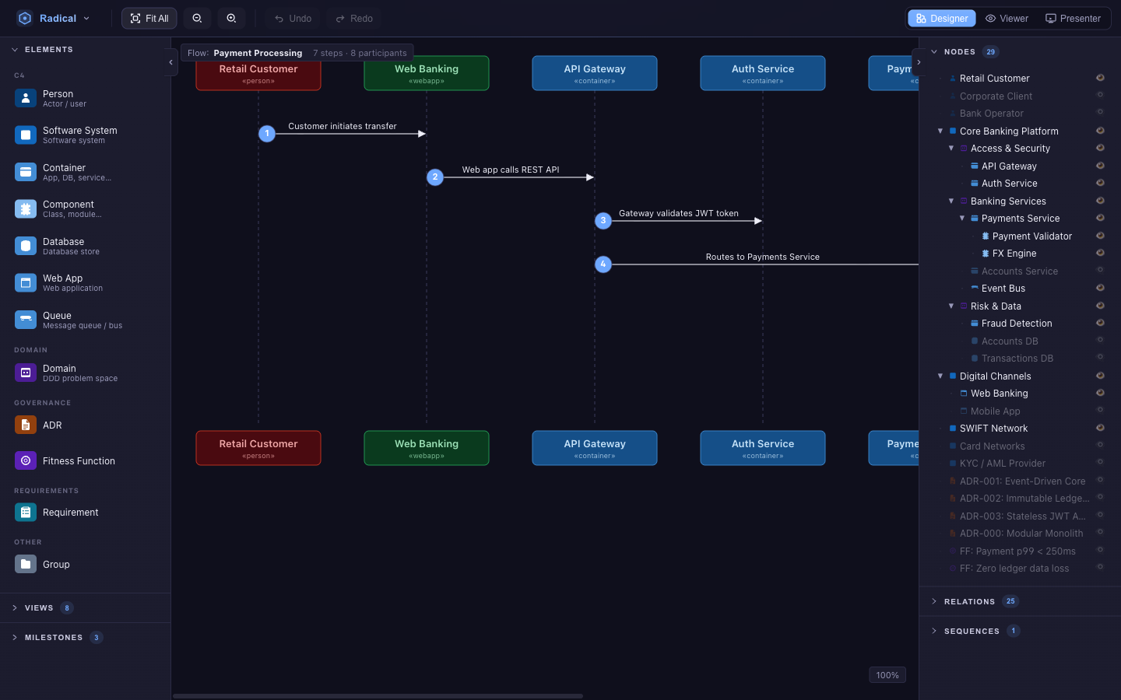This screenshot has height=700, width=1121.
Task: Pick the Database element icon
Action: point(26,246)
